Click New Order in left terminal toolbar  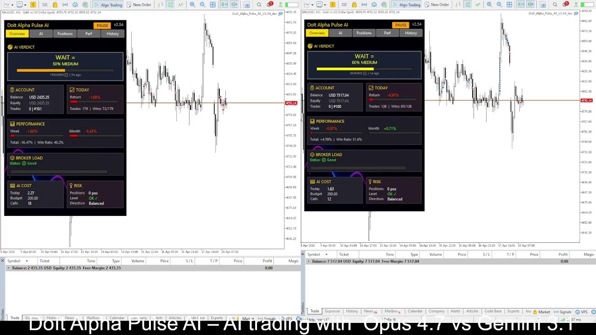coord(139,5)
